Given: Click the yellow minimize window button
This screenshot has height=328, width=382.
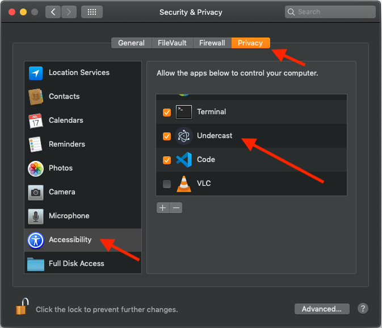Looking at the screenshot, I should 23,12.
